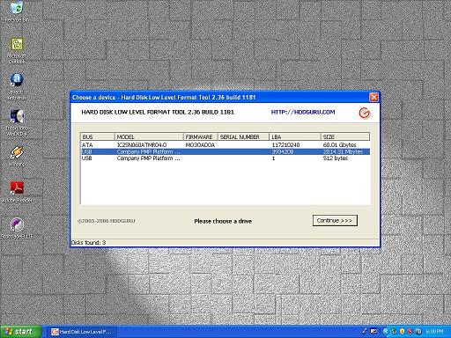Close the Choose a device dialog
451x338 pixels.
[373, 97]
